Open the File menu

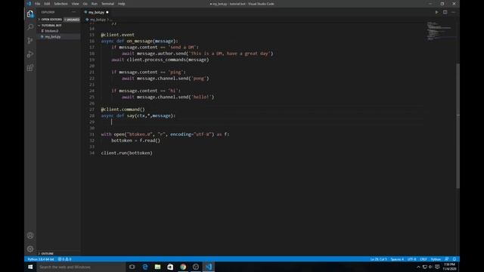[37, 4]
